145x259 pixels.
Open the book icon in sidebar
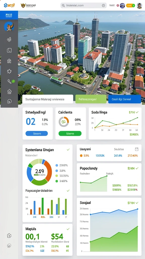click(x=9, y=50)
